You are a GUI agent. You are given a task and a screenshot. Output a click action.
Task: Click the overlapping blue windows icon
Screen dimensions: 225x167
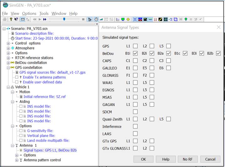176,19
